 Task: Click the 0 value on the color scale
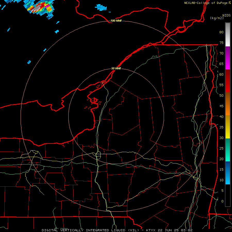222,201
